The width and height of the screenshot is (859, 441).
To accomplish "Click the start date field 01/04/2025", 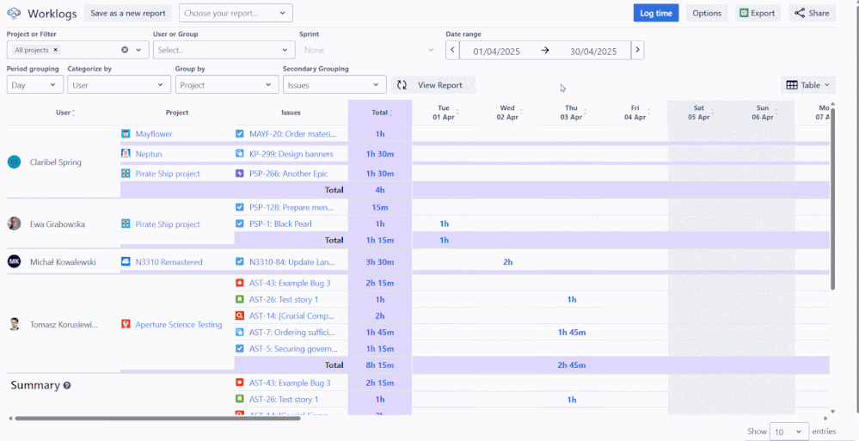I will click(x=497, y=51).
